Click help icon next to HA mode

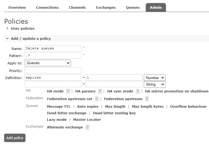(68, 91)
